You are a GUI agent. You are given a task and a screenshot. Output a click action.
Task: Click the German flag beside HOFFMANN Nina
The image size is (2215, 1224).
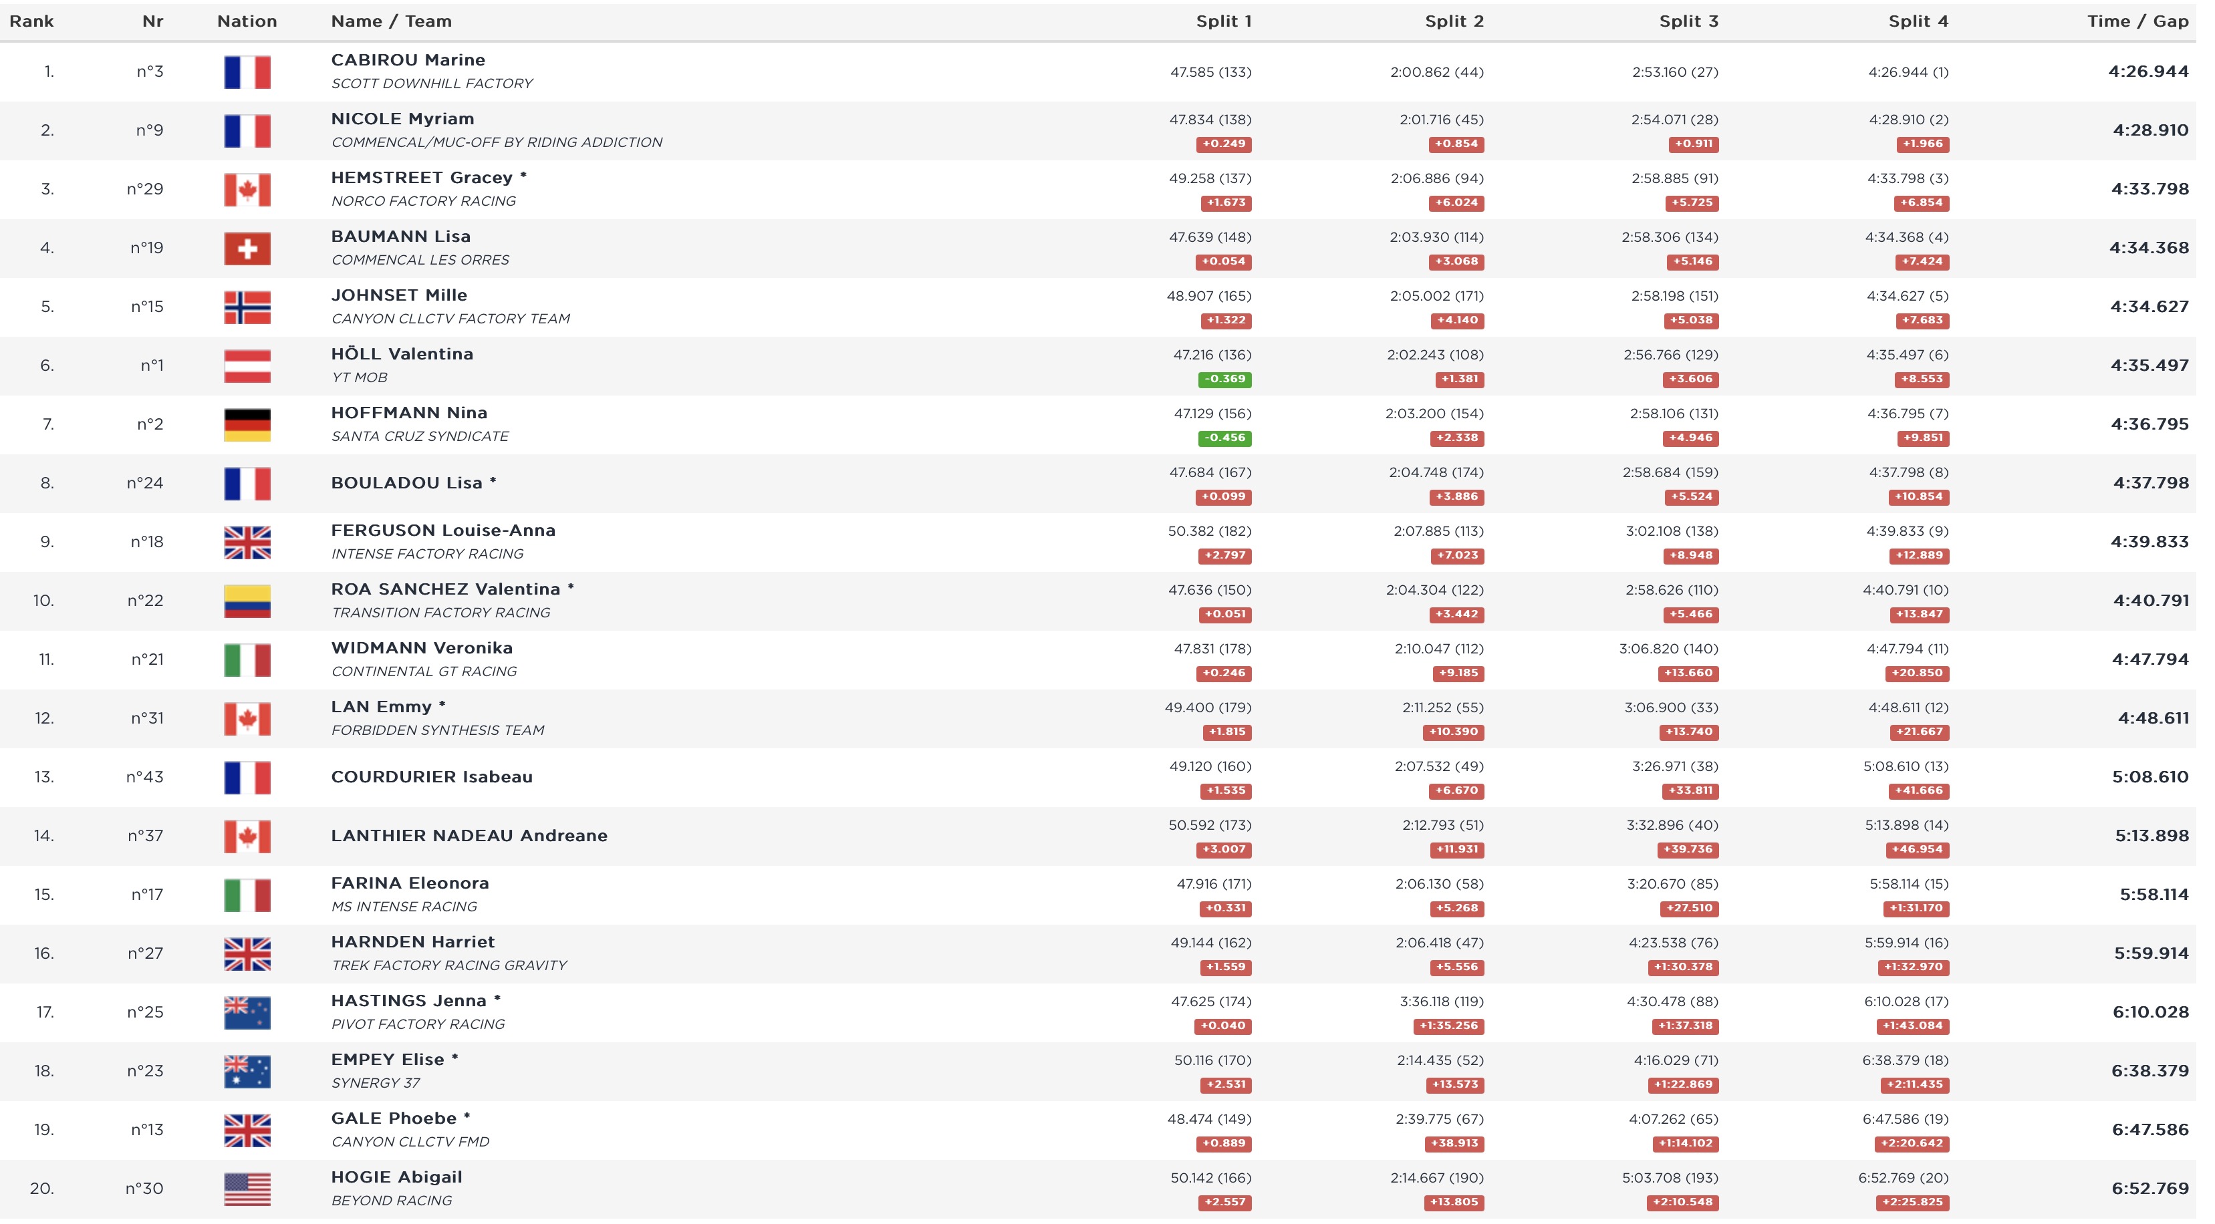click(x=249, y=426)
